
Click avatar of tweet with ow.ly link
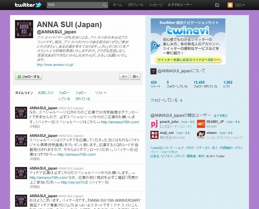[x=21, y=173]
